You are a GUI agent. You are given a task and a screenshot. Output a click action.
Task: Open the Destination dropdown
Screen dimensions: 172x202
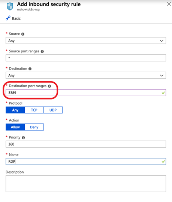pos(86,75)
